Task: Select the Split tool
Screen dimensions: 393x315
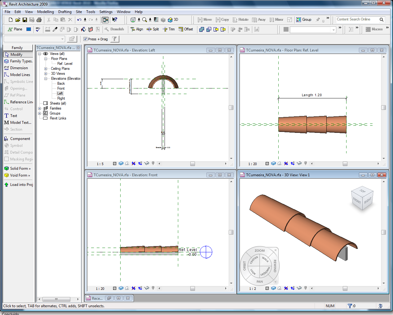Action: click(153, 29)
